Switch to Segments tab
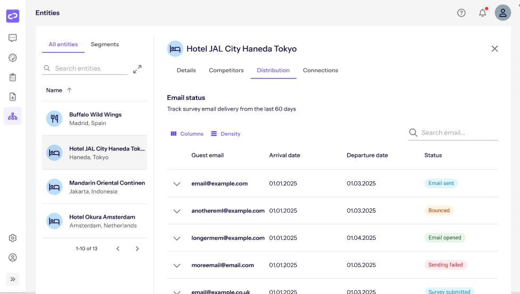The image size is (520, 294). click(x=105, y=44)
